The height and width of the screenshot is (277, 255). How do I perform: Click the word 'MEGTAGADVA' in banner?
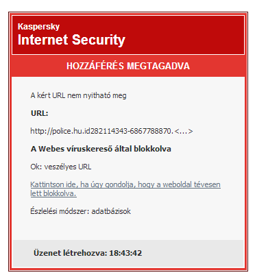(158, 66)
